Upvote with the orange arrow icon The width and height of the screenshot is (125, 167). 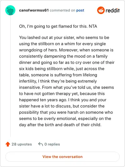8,144
